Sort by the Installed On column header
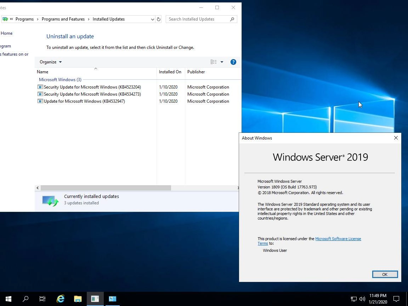The image size is (408, 306). coord(170,72)
